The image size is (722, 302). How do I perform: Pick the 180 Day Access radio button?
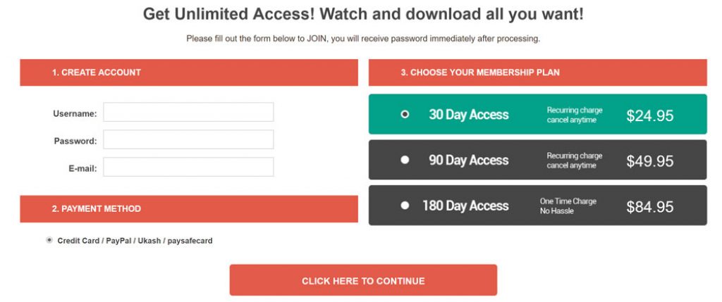pyautogui.click(x=405, y=206)
